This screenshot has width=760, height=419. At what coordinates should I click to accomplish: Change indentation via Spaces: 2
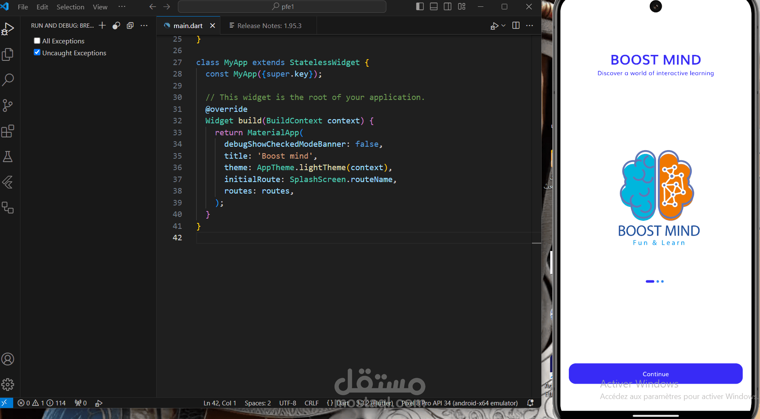[x=257, y=403]
